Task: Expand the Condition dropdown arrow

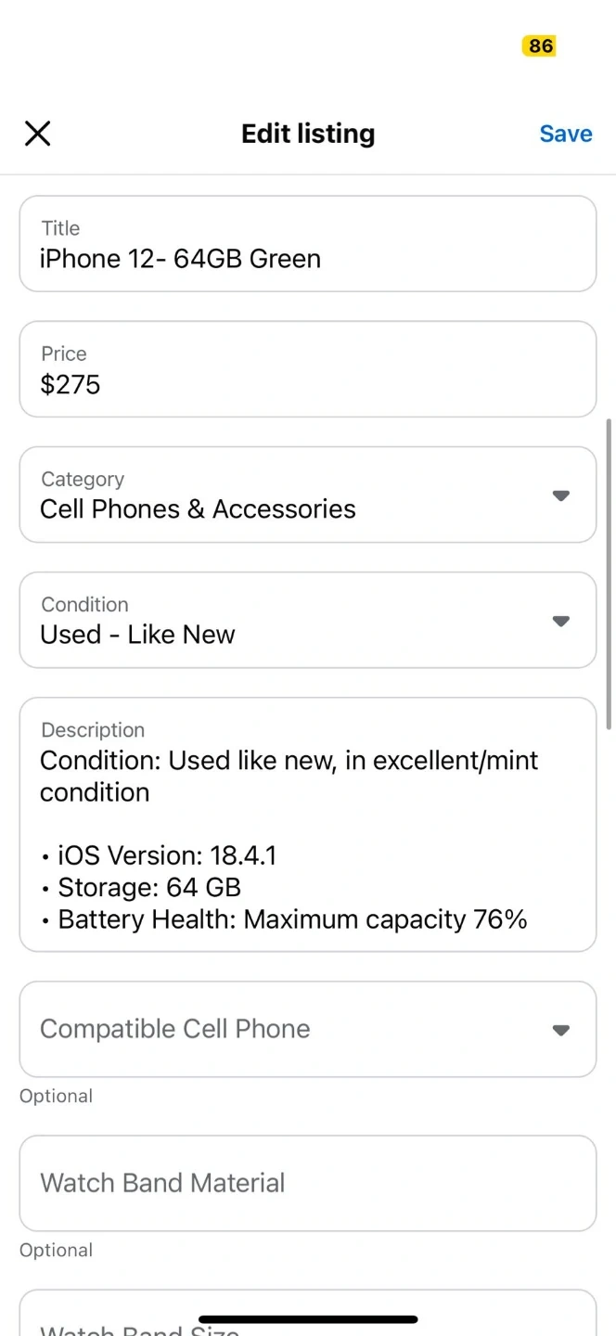Action: [560, 621]
